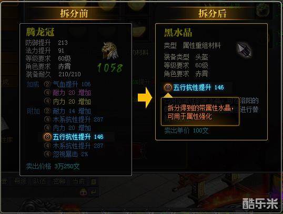This screenshot has height=214, width=283.
Task: Switch to the 队伍 chat channel tab
Action: 39,181
